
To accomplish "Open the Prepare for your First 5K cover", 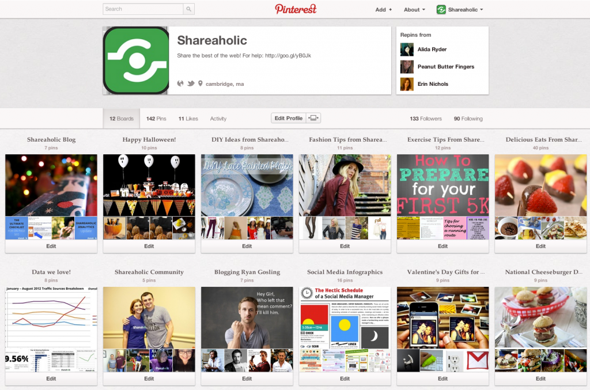I will point(443,185).
